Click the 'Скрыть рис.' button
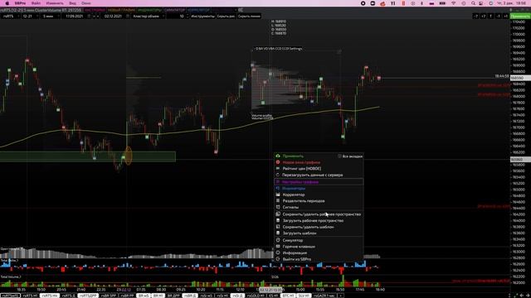 point(226,17)
